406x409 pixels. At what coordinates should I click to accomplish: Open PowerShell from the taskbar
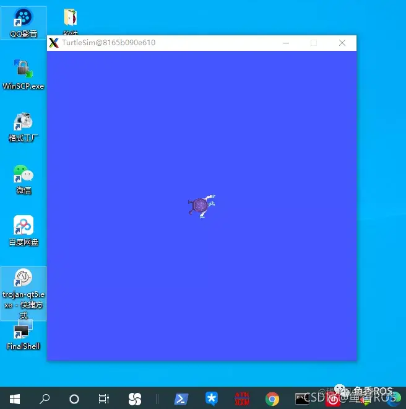(x=181, y=399)
